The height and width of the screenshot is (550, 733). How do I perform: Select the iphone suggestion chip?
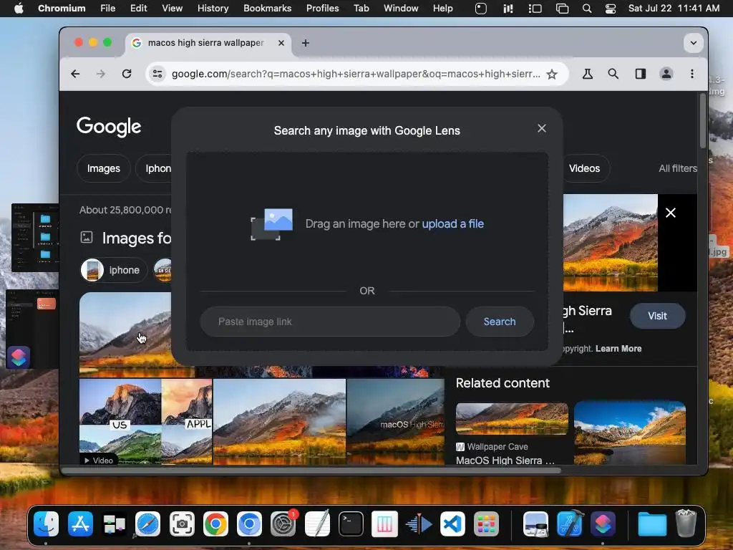tap(114, 270)
